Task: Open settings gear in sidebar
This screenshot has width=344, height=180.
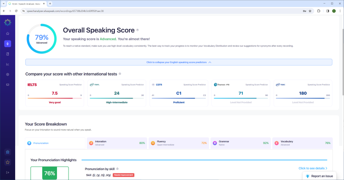Action: [x=8, y=75]
